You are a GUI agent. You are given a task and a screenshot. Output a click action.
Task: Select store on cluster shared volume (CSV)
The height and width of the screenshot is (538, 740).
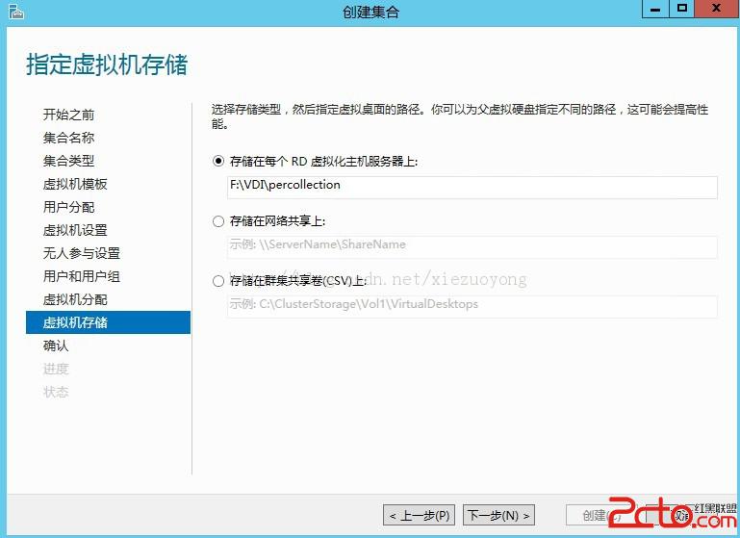218,281
